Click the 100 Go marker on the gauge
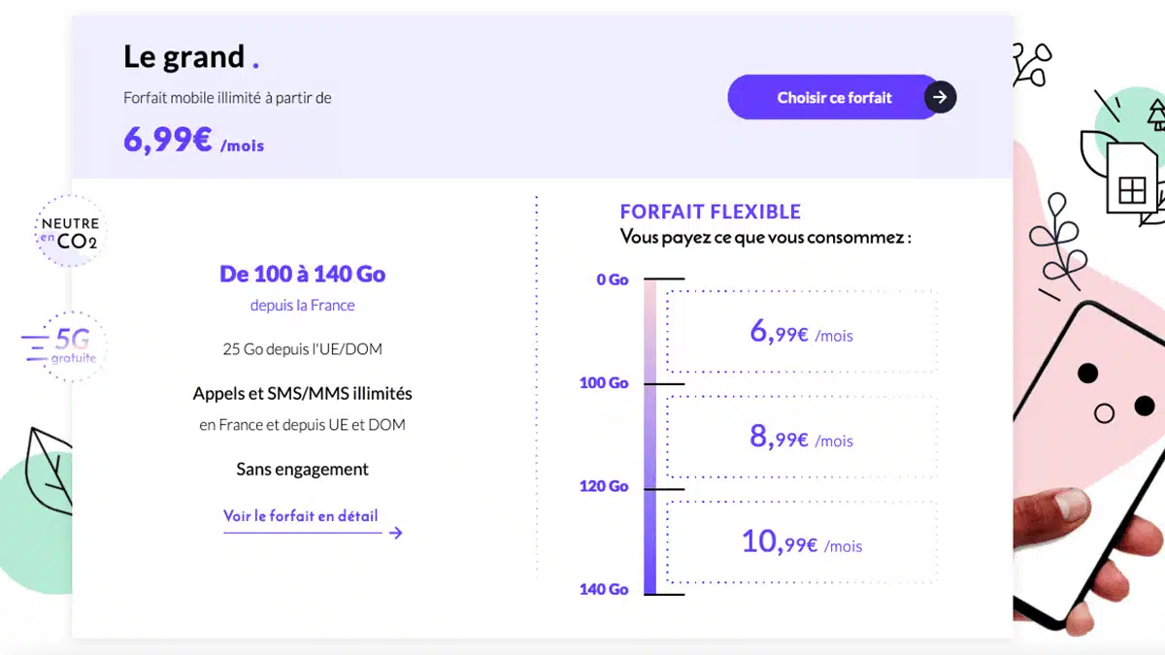 pyautogui.click(x=604, y=383)
